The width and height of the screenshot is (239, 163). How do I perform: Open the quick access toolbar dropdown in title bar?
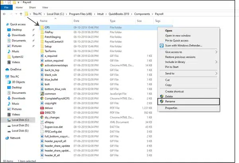18,2
